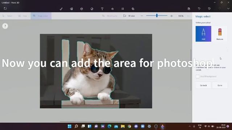Image resolution: width=232 pixels, height=130 pixels.
Task: Click the Paste icon in top bar
Action: coord(189,9)
